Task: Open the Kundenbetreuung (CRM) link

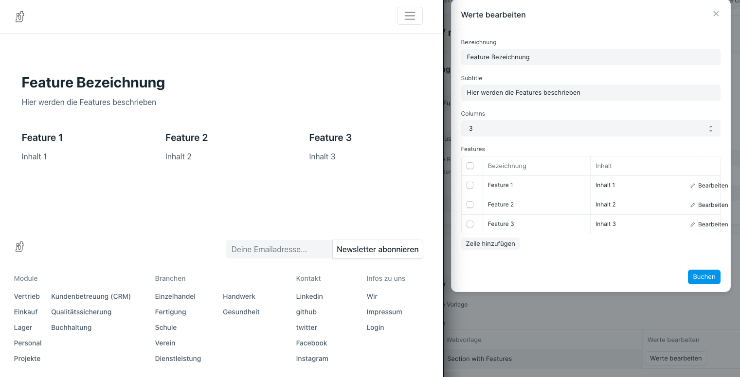Action: coord(91,296)
